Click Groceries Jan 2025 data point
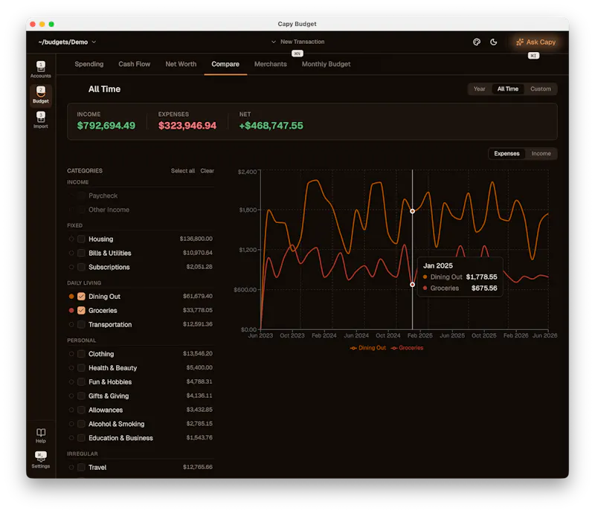 413,285
